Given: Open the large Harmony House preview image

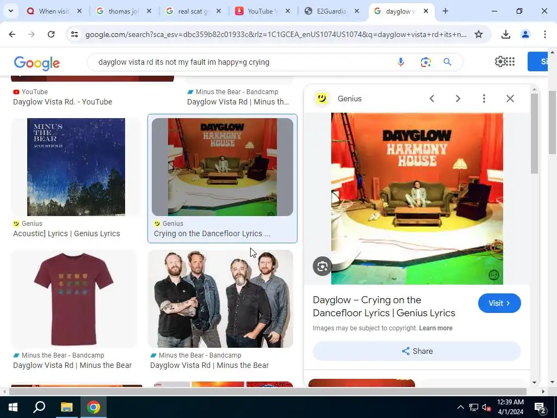Looking at the screenshot, I should point(417,198).
